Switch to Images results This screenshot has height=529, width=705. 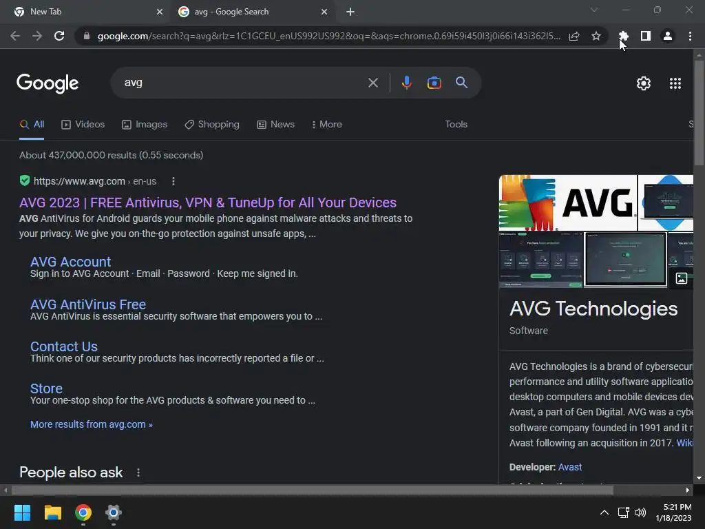click(x=145, y=125)
